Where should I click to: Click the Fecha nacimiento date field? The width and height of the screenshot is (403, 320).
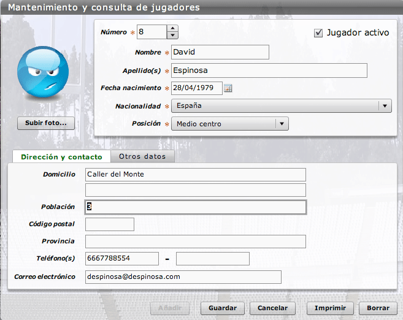pos(197,88)
